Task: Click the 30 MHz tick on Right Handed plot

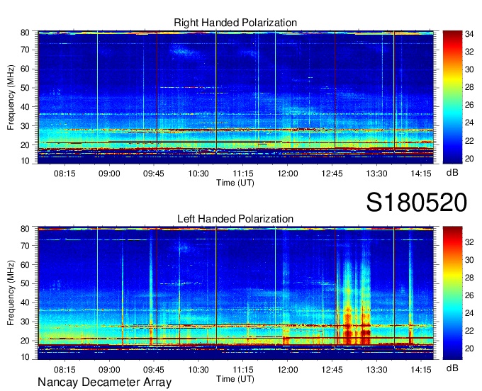Action: point(25,126)
